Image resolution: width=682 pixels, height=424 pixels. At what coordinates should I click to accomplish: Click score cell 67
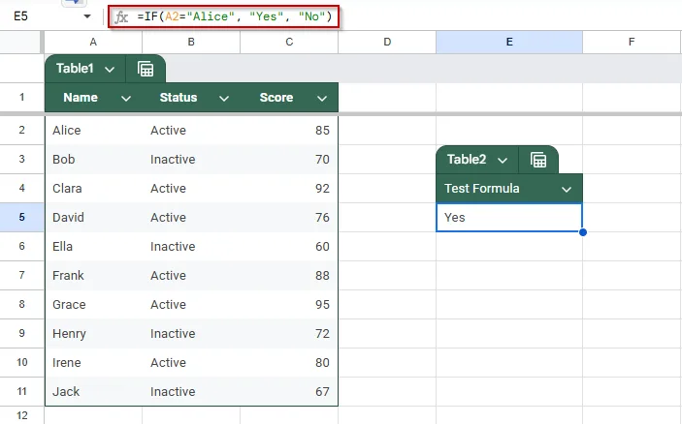289,392
